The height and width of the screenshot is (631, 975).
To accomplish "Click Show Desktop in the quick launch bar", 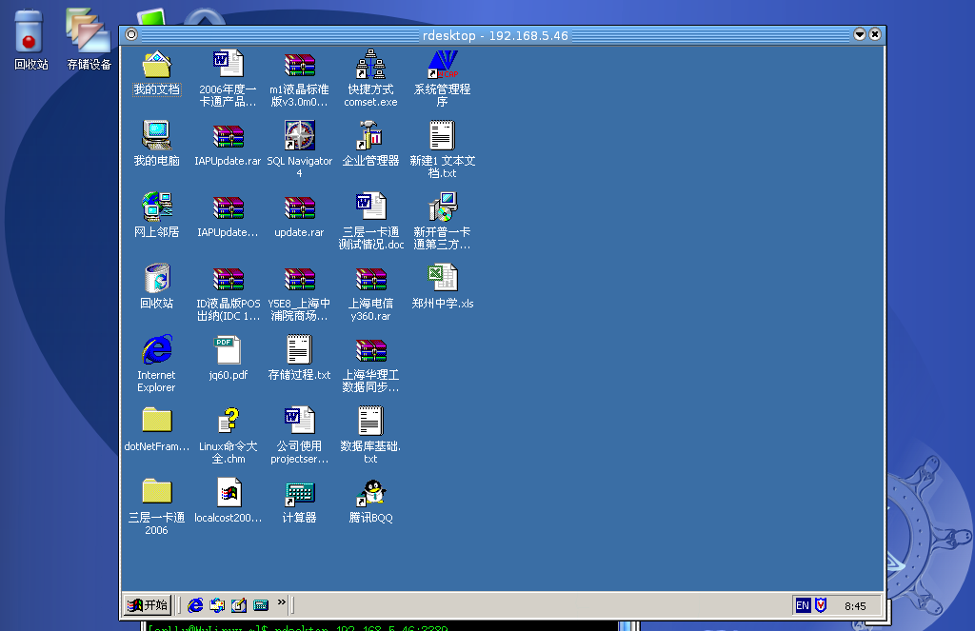I will pyautogui.click(x=217, y=604).
